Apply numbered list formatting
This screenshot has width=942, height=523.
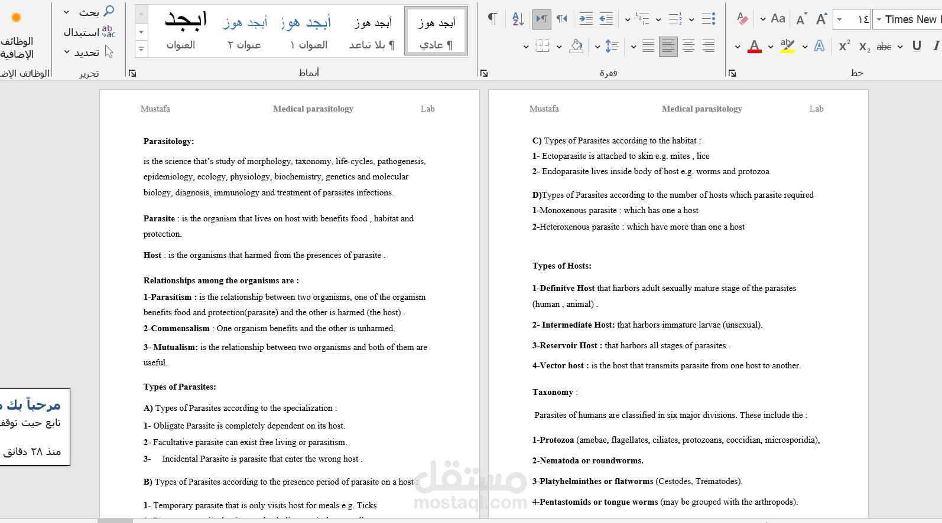pyautogui.click(x=675, y=19)
